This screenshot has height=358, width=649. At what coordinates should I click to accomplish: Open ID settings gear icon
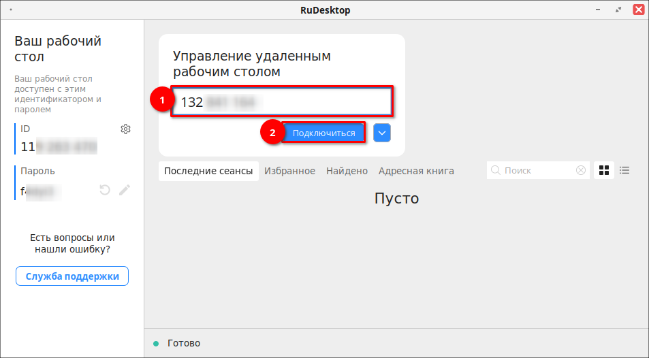pos(125,129)
